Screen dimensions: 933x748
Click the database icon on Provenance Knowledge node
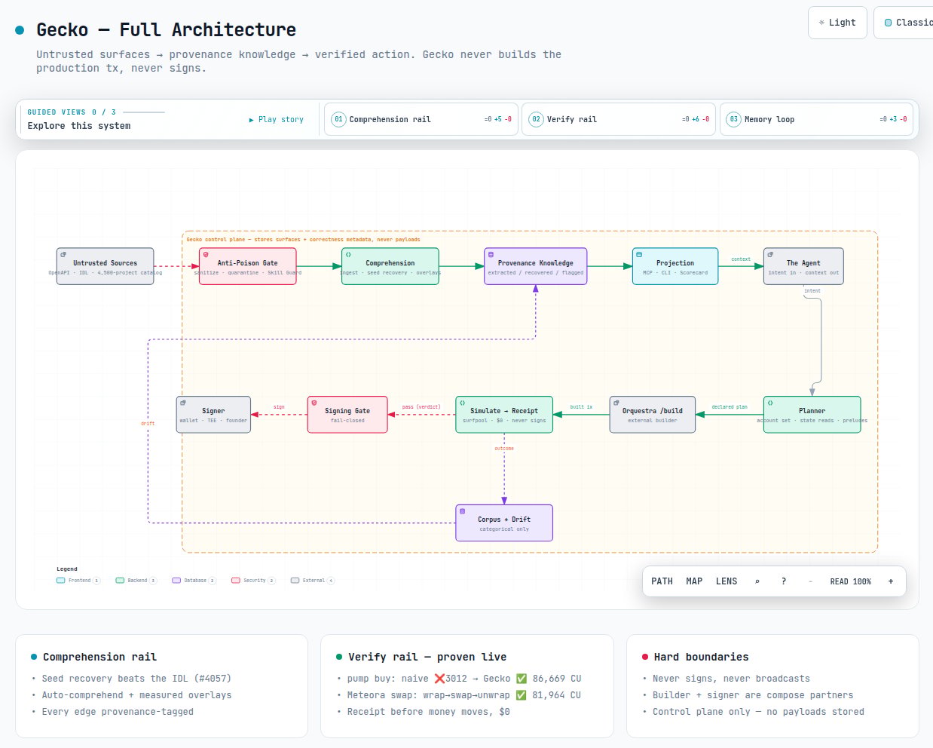tap(491, 255)
